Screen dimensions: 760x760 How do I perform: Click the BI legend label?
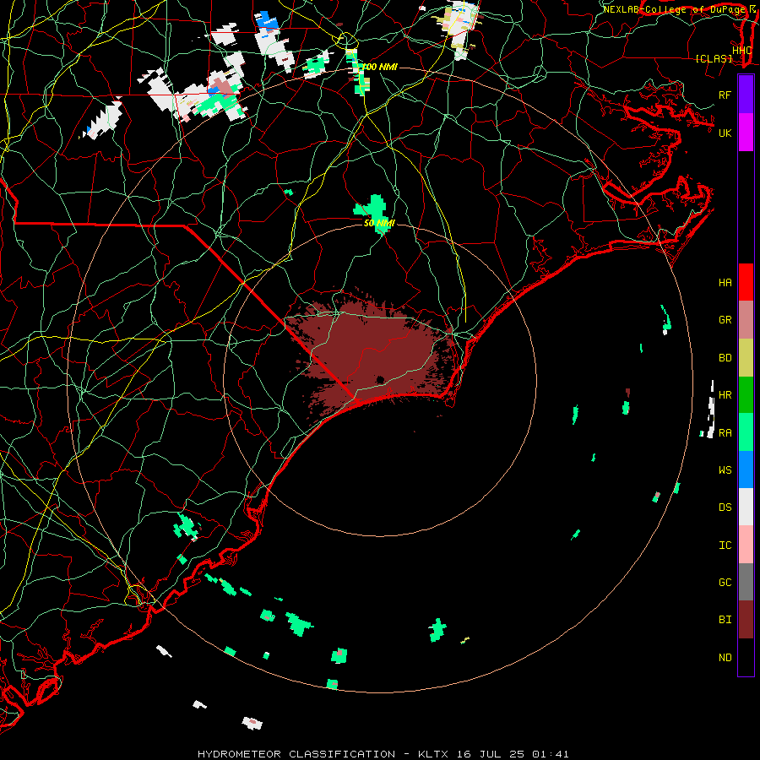725,619
